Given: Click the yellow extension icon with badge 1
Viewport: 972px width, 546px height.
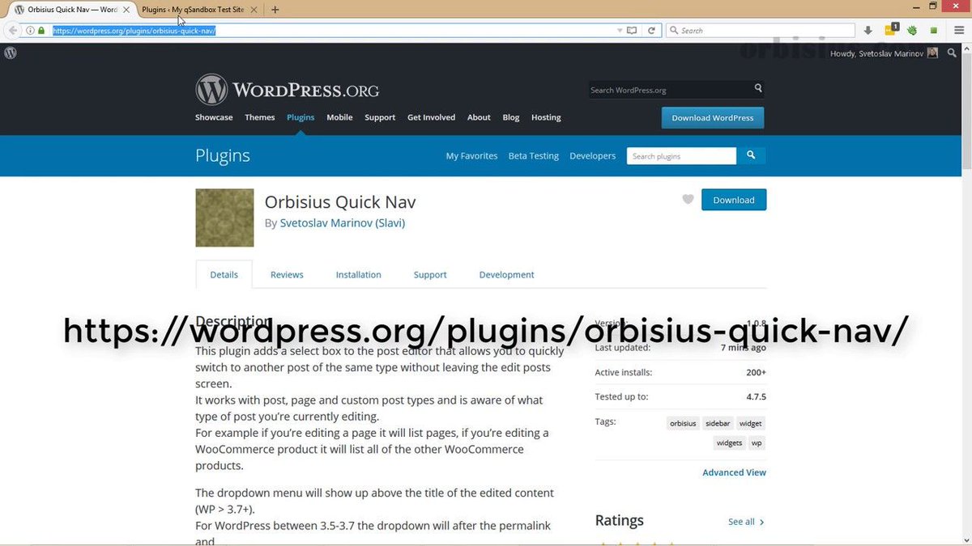Looking at the screenshot, I should 890,30.
